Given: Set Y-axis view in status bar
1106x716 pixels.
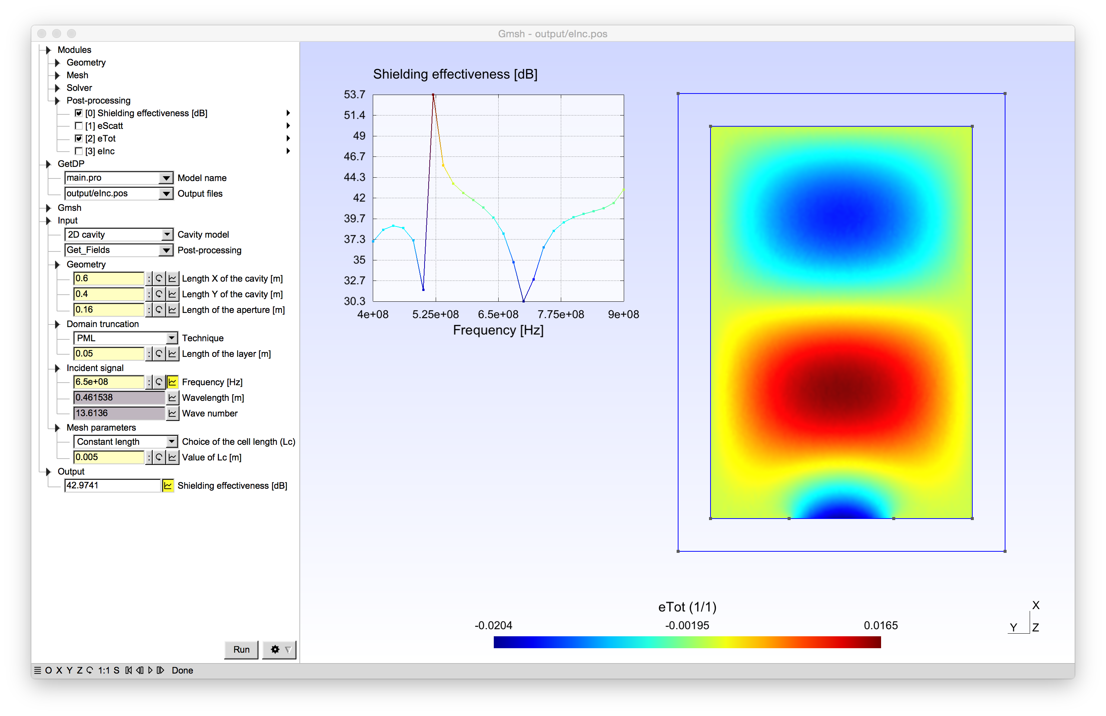Looking at the screenshot, I should [69, 671].
